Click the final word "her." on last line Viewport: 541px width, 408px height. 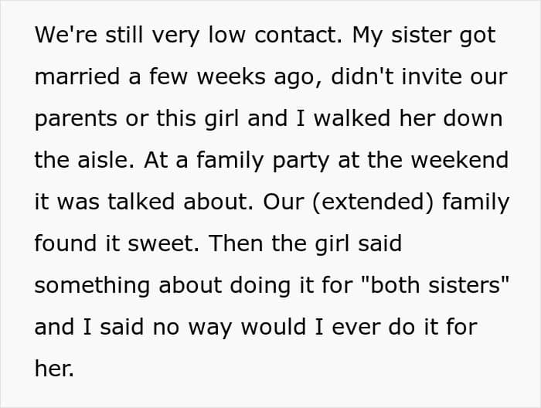click(55, 369)
